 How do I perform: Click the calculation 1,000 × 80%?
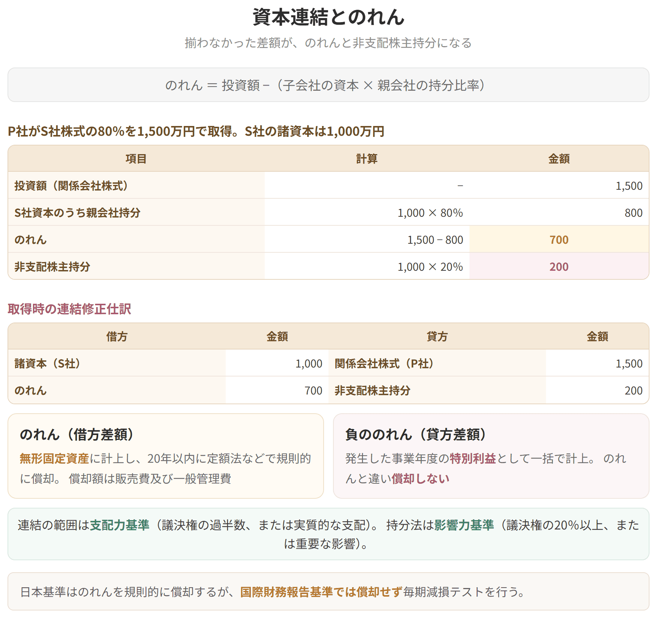(x=430, y=213)
